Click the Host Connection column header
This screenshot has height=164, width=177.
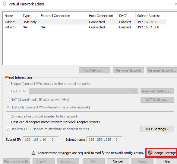pyautogui.click(x=103, y=16)
